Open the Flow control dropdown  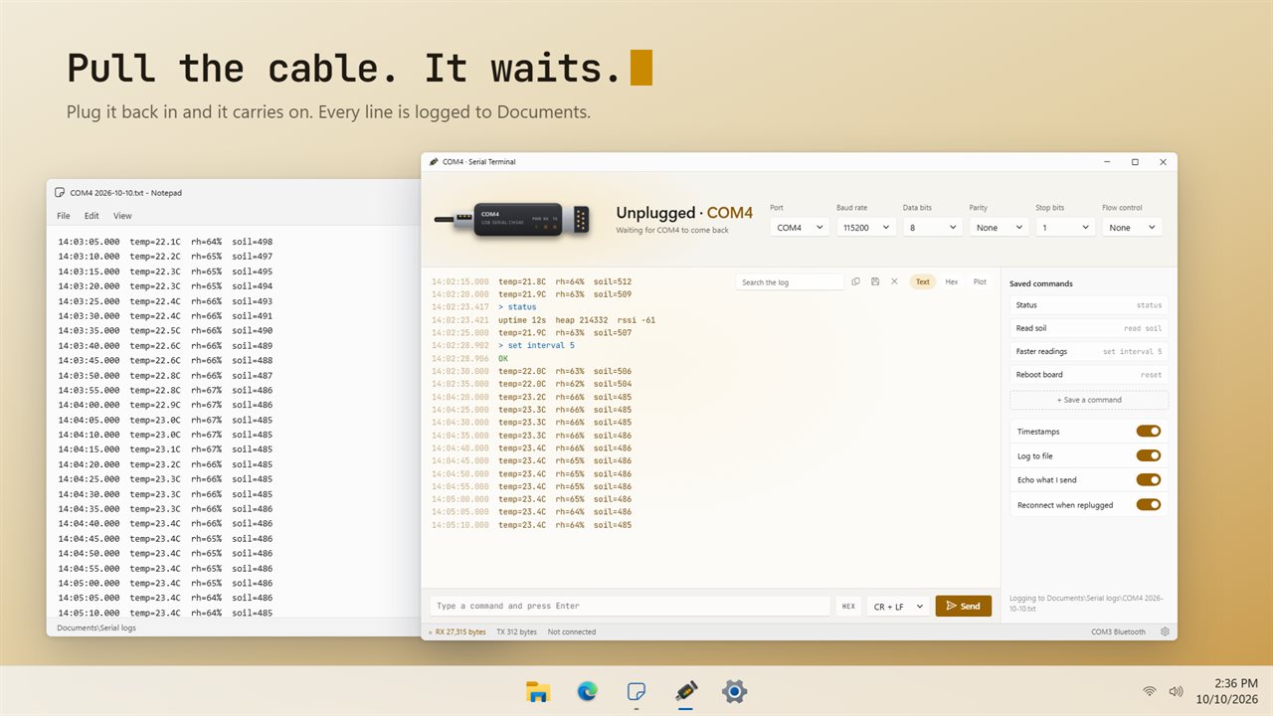[1132, 228]
